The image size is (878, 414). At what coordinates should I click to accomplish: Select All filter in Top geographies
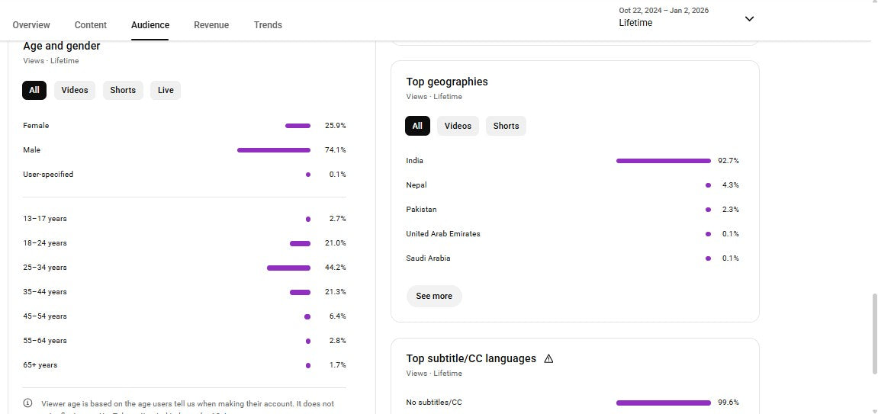tap(417, 126)
